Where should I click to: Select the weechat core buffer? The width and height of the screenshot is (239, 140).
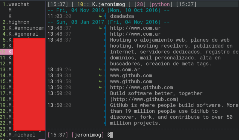pyautogui.click(x=18, y=4)
